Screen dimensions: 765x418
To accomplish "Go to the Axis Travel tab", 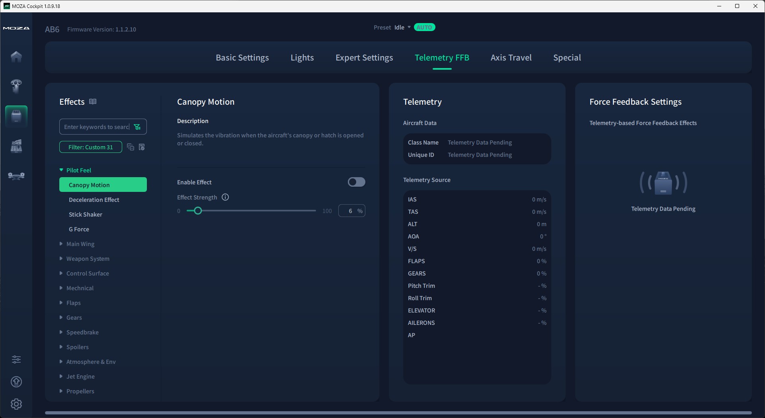I will click(x=511, y=58).
